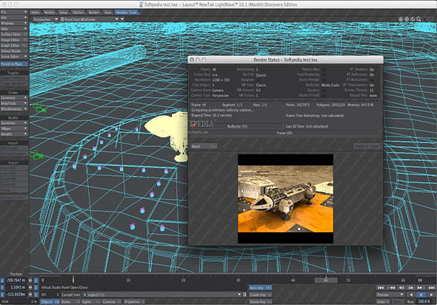Click the pause playback button
The height and width of the screenshot is (305, 437).
(x=421, y=295)
